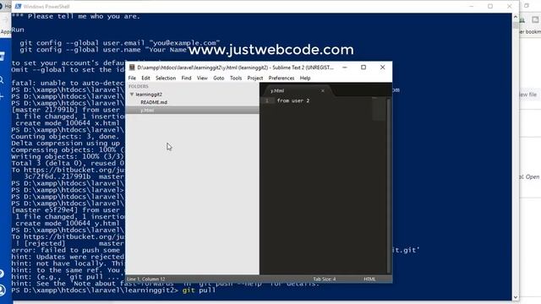
Task: Close the PowerShell window
Action: click(x=509, y=6)
